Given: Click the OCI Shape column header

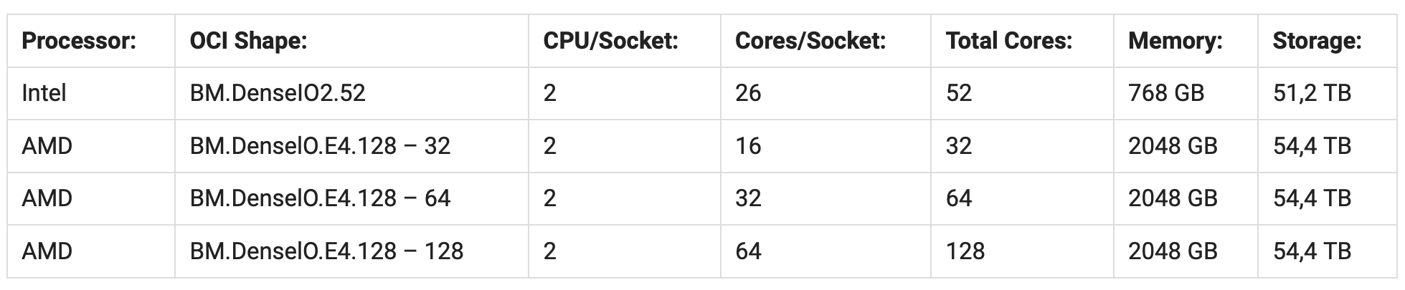Looking at the screenshot, I should (248, 41).
